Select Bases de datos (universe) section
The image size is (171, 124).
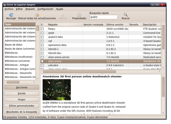click(20, 49)
